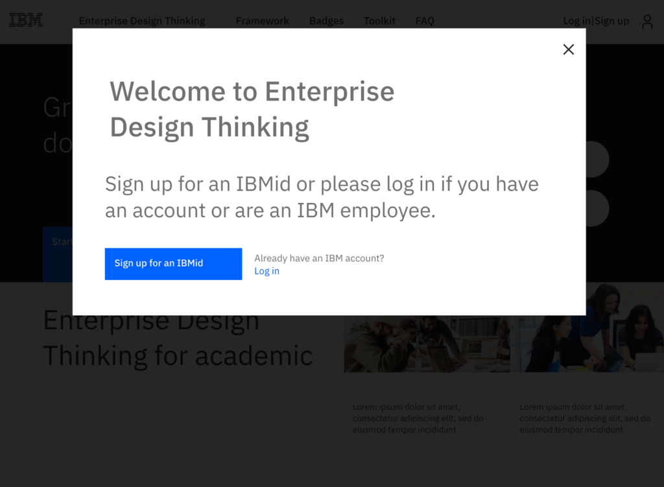Click the IBM logo

click(25, 19)
